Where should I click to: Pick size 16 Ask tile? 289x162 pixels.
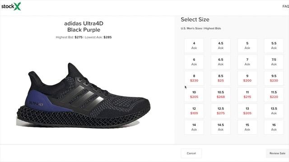pos(274,127)
